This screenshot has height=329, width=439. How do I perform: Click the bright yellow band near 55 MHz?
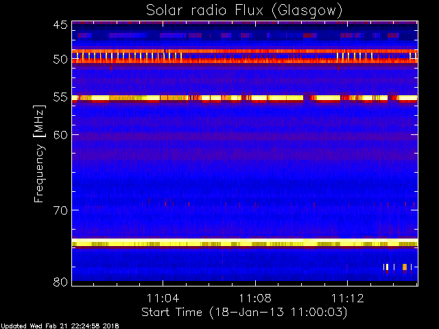pos(245,98)
